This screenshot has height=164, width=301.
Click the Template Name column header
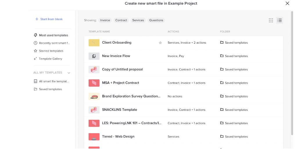[x=99, y=31]
